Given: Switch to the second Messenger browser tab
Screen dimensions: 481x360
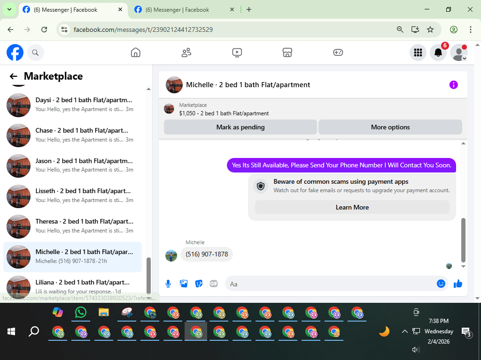Looking at the screenshot, I should 185,10.
